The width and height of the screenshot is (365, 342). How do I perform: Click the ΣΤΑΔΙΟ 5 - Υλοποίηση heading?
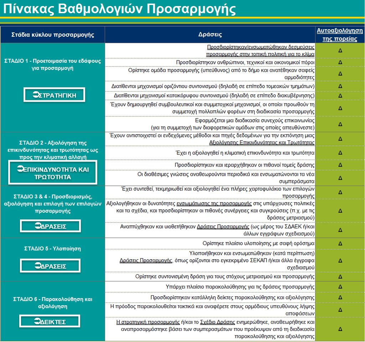click(x=53, y=249)
